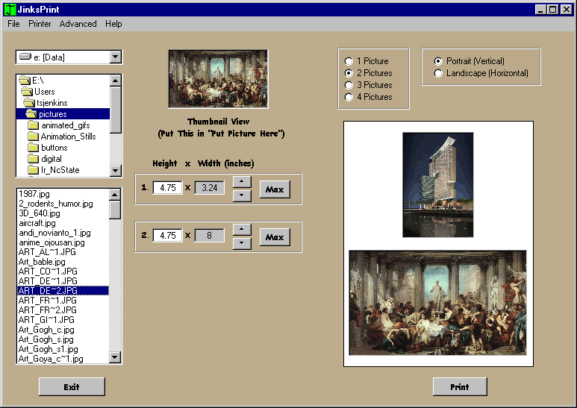Minimize the JinksPrint window

point(540,10)
